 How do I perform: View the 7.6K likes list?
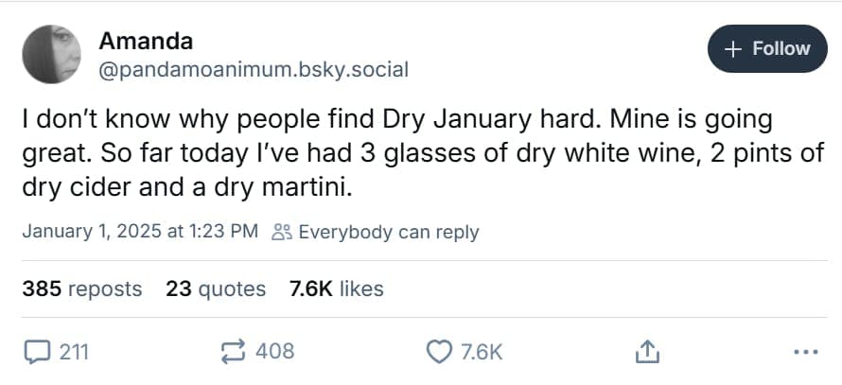click(337, 289)
